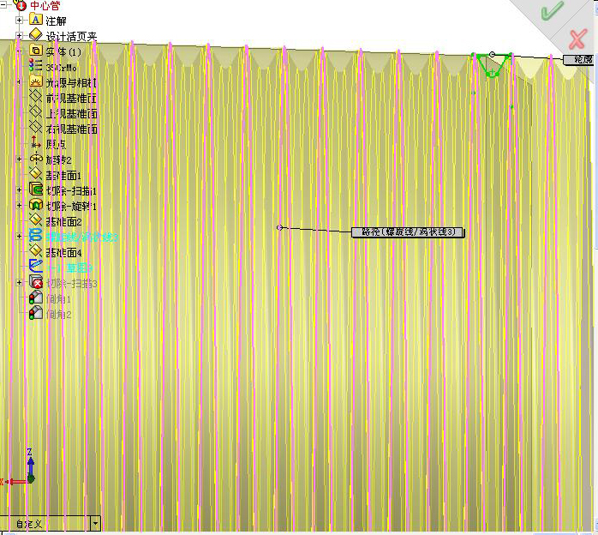
Task: Click the 草图3 sketch icon
Action: tap(35, 267)
